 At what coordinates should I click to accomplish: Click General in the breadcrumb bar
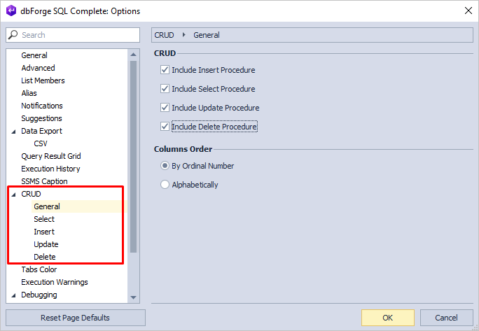207,35
